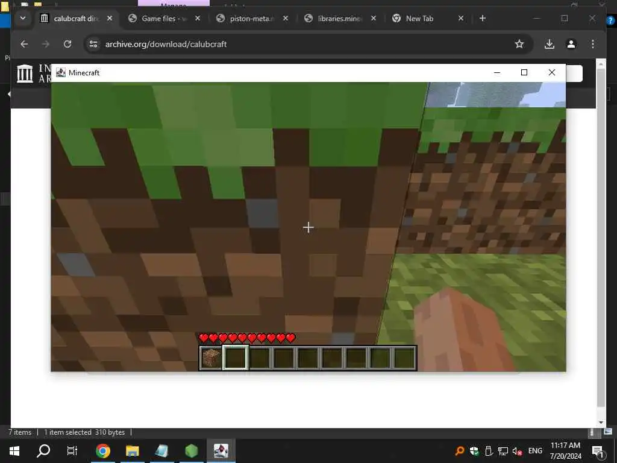The width and height of the screenshot is (617, 463).
Task: Open File Explorer from the taskbar
Action: coord(133,451)
